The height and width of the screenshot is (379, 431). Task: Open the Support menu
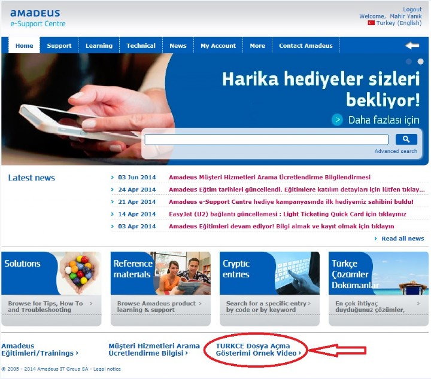pyautogui.click(x=59, y=45)
